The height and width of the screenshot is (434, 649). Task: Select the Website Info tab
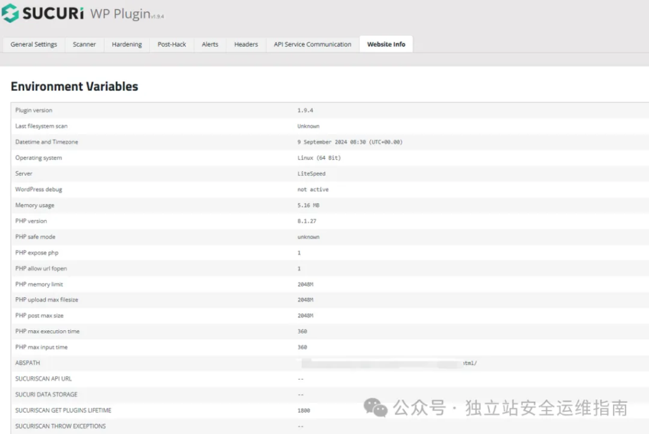[386, 44]
